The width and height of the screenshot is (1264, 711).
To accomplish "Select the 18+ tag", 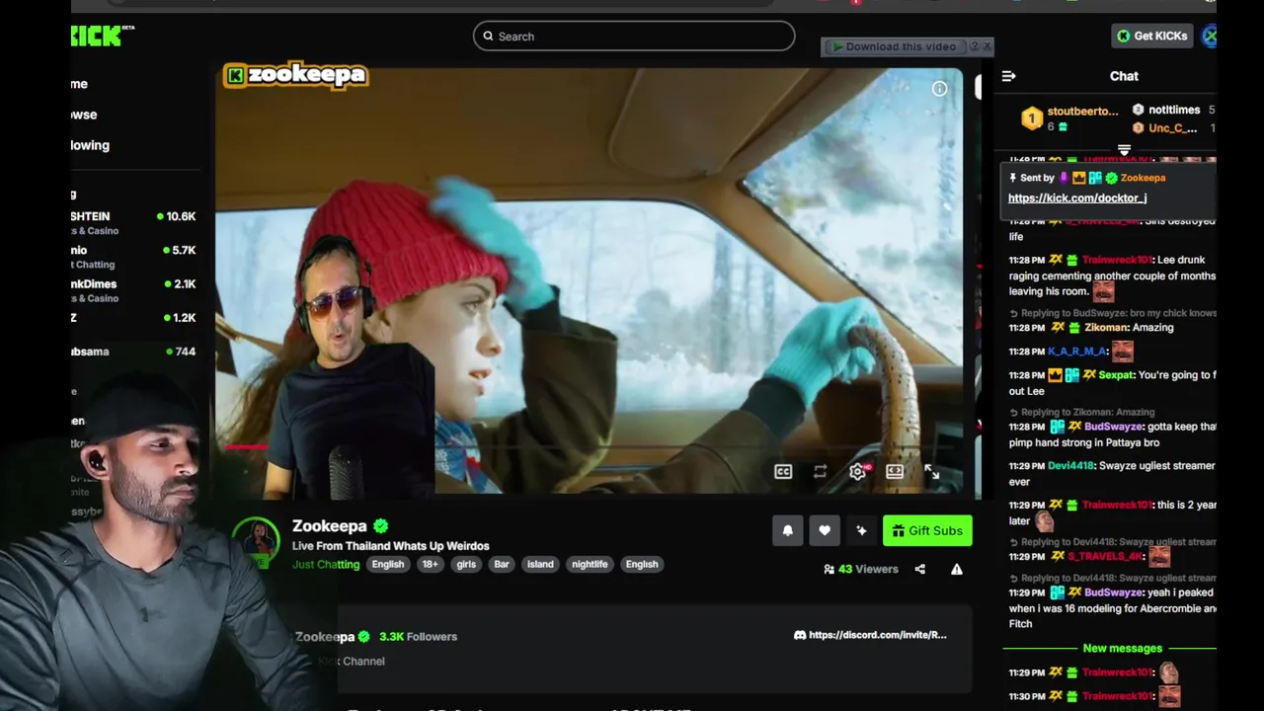I will tap(430, 564).
